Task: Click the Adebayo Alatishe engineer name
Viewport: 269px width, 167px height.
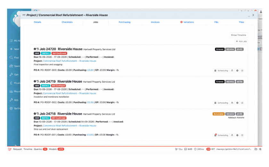Action: [236, 118]
